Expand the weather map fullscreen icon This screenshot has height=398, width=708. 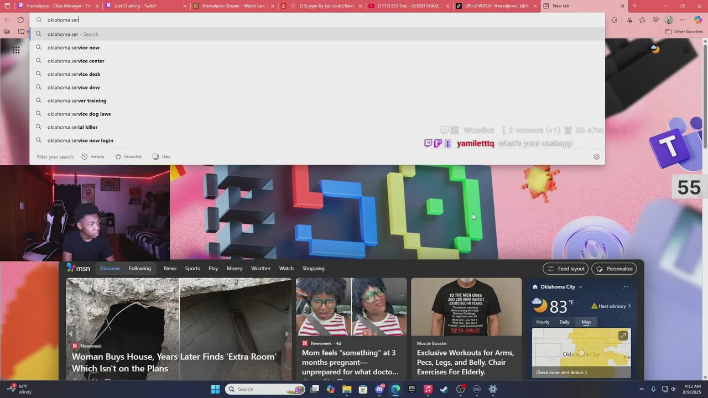click(623, 336)
